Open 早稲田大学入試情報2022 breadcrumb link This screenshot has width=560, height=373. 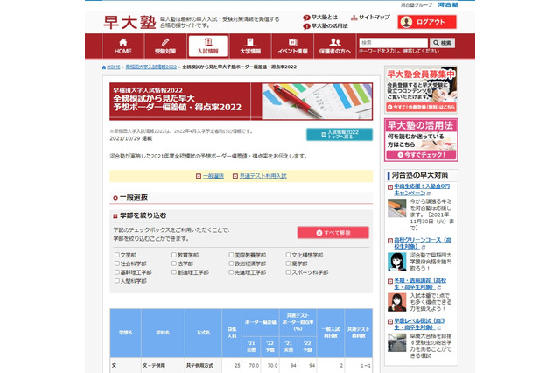[151, 67]
